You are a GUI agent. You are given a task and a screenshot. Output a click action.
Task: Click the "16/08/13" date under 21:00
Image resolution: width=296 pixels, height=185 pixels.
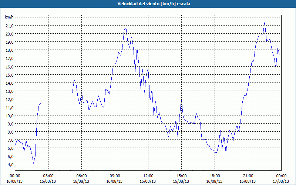248,181
